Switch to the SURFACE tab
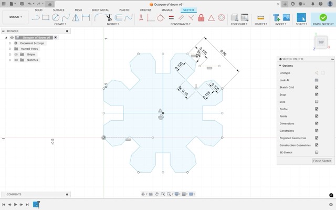 pos(58,10)
